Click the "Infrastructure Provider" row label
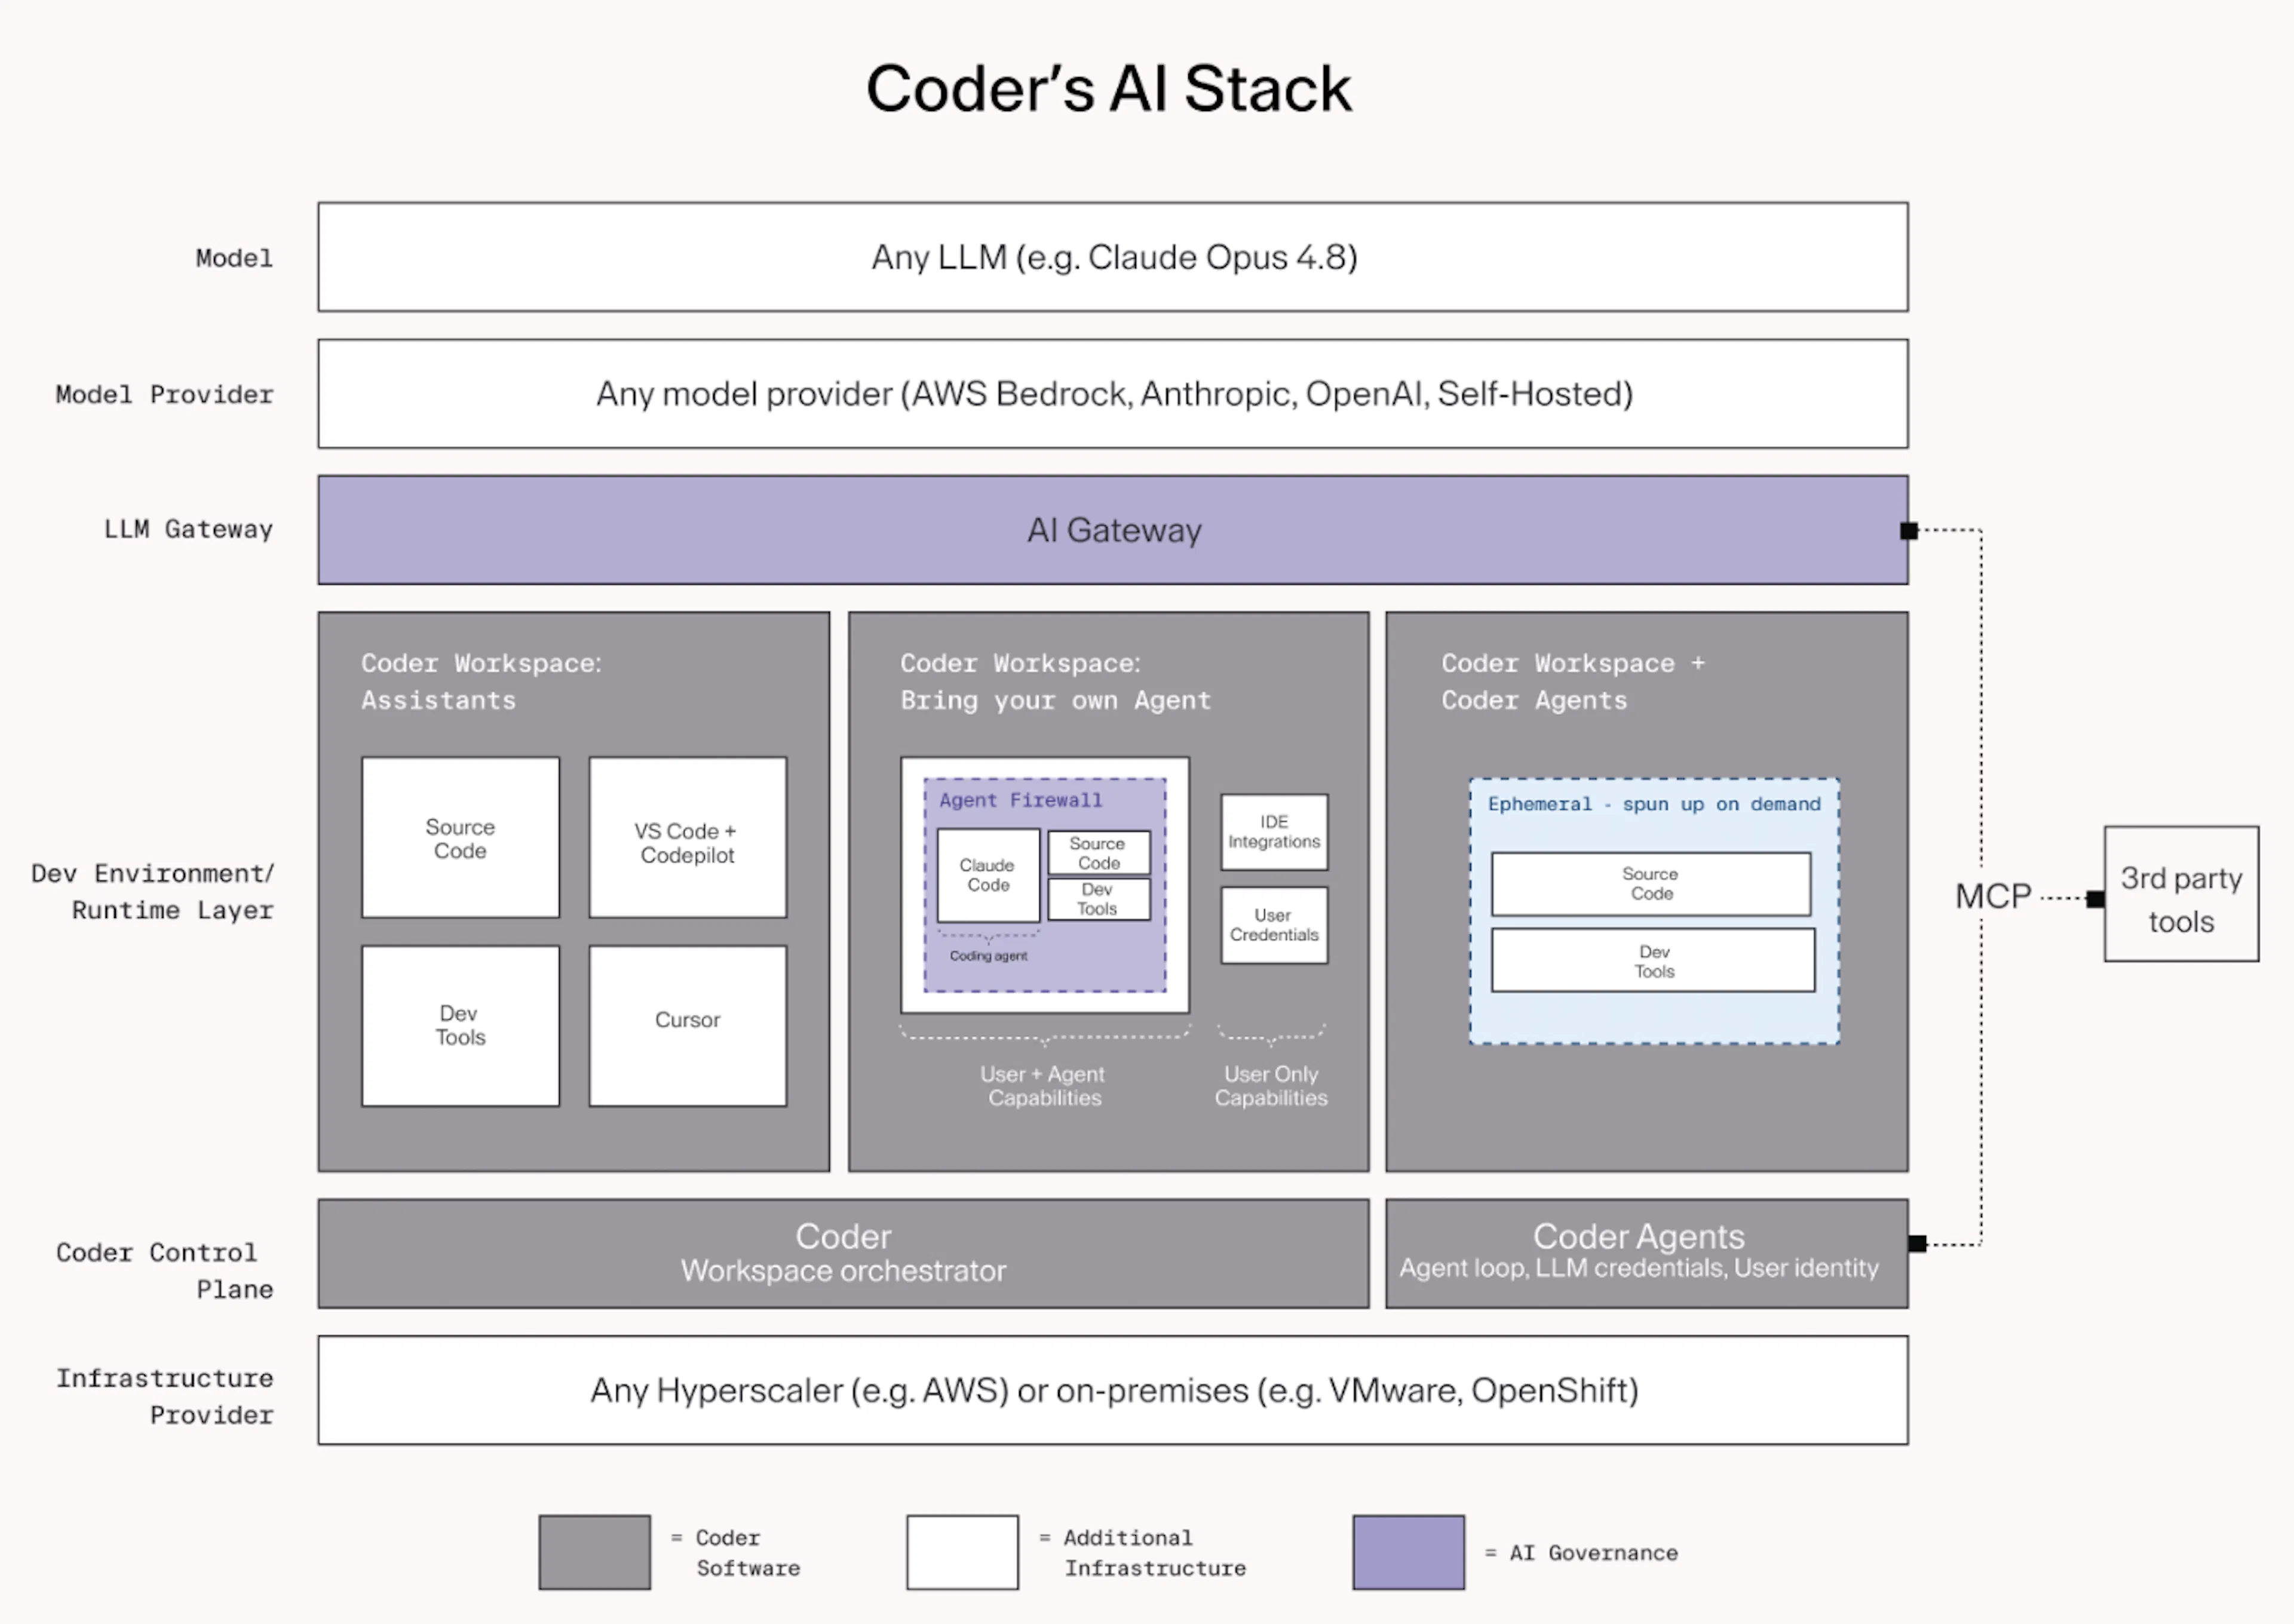The image size is (2294, 1624). [x=164, y=1397]
